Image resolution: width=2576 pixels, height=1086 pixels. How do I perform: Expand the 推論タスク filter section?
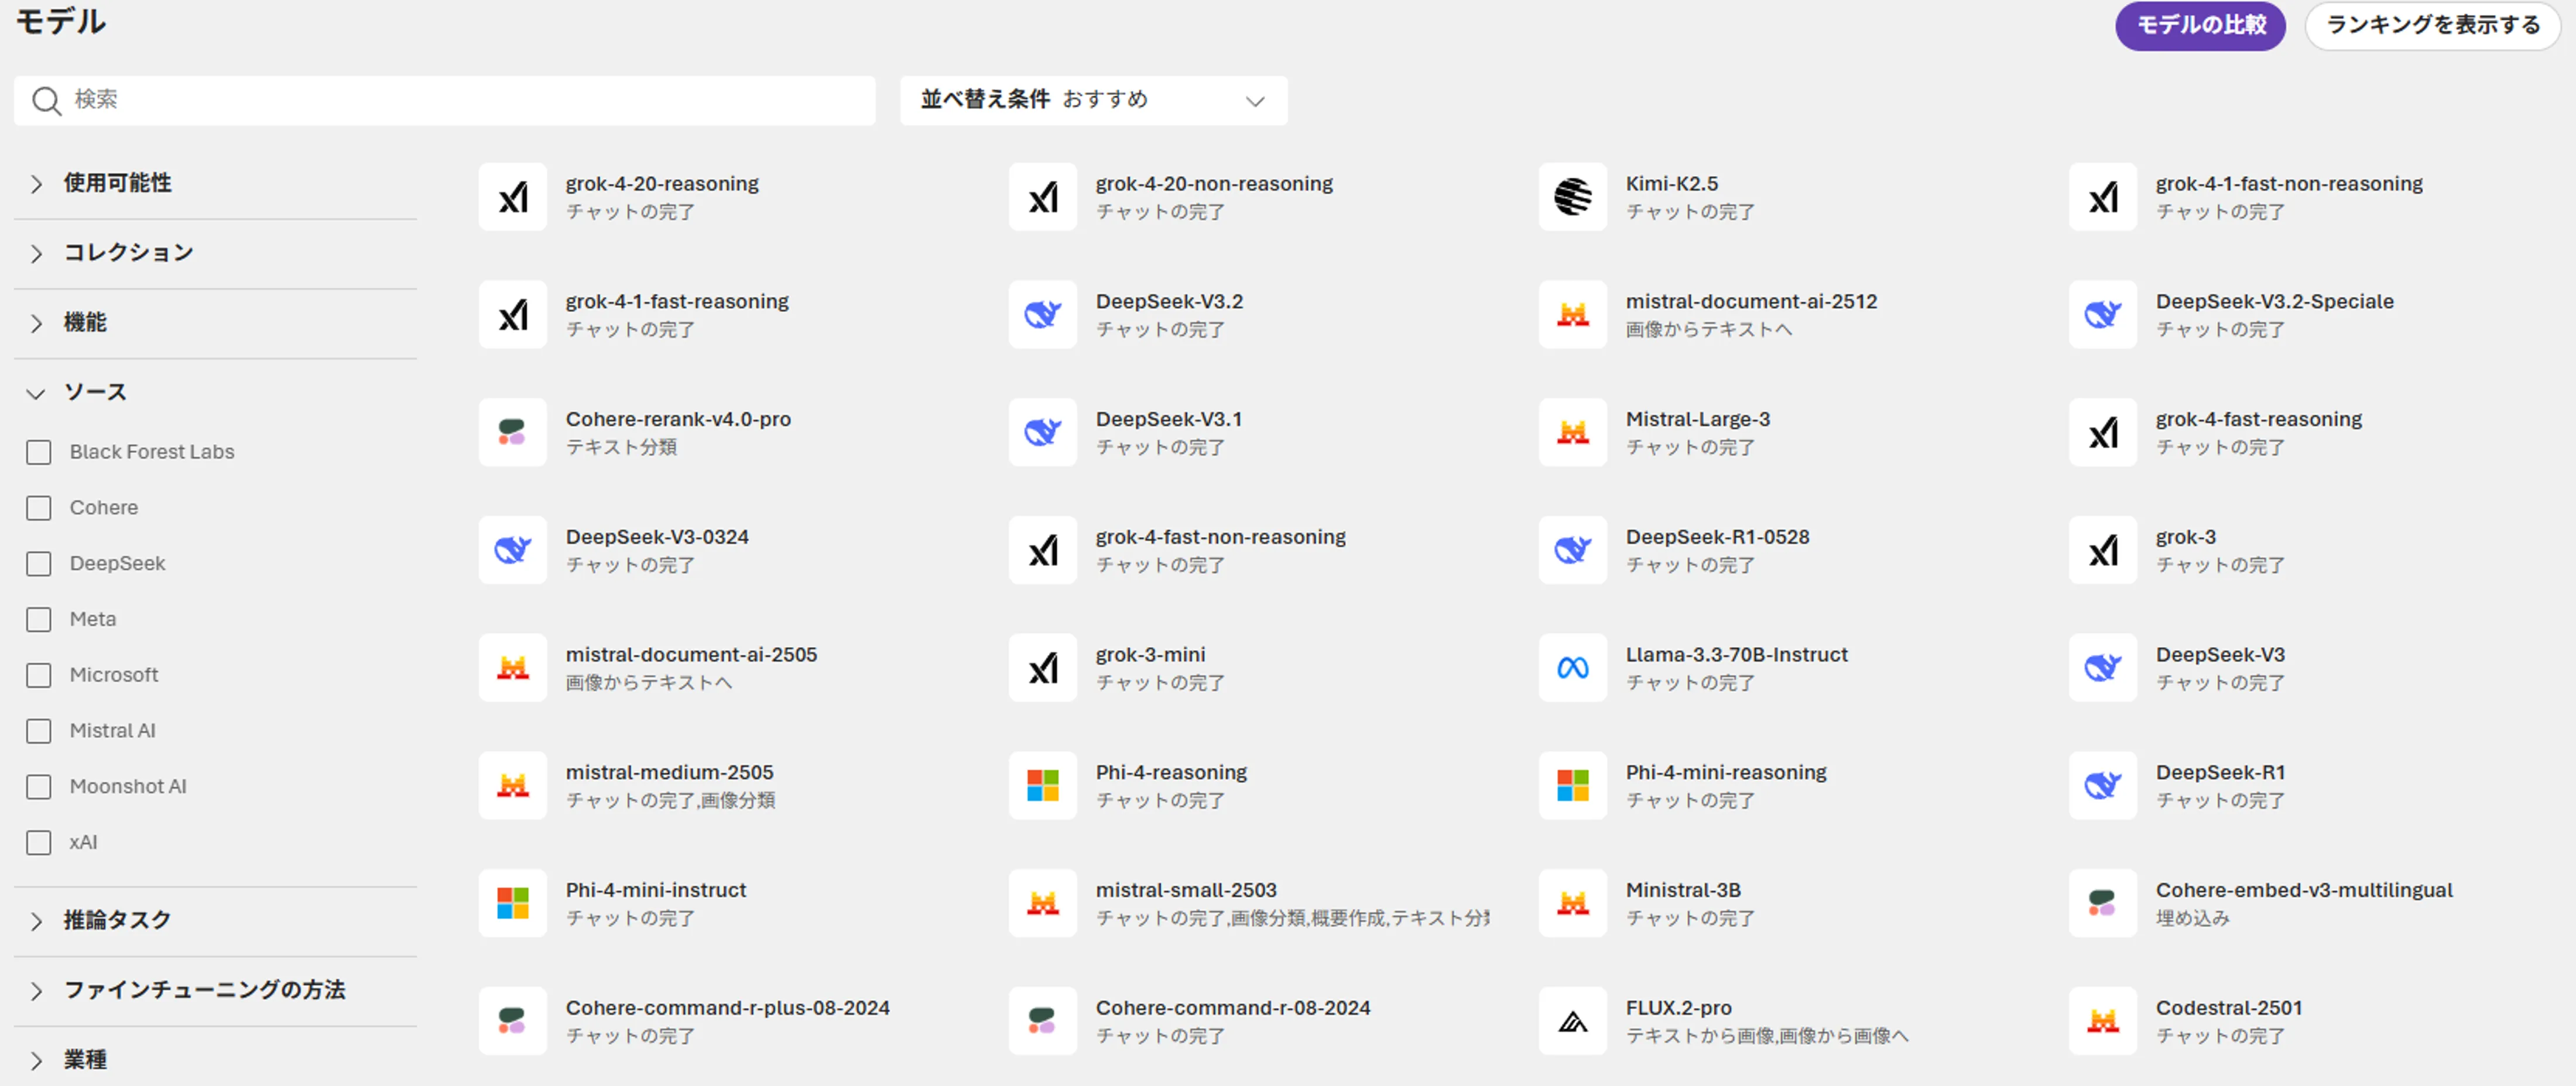click(215, 921)
